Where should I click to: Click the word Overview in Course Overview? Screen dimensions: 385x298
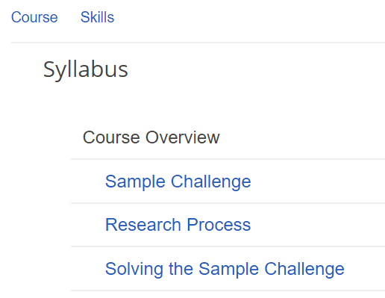[183, 137]
